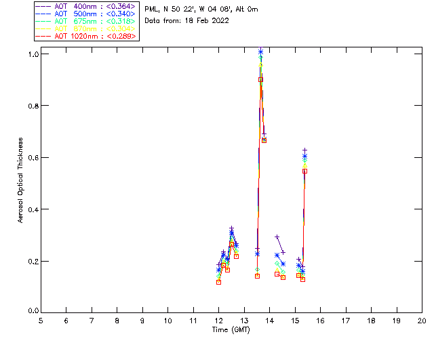The height and width of the screenshot is (347, 434).
Task: Click the 14 x-axis tick label
Action: click(x=270, y=321)
